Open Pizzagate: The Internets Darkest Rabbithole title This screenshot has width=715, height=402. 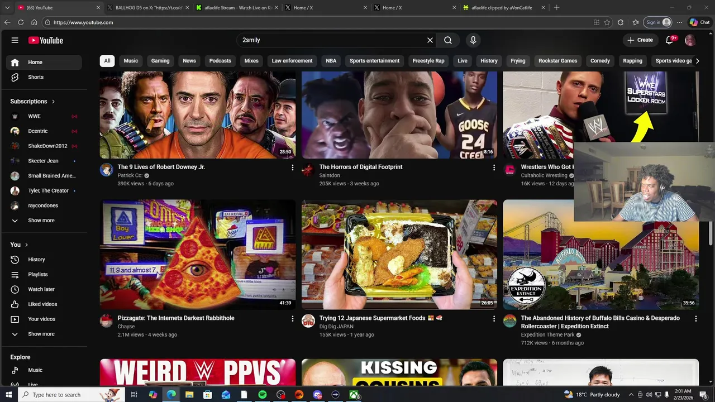coord(176,318)
